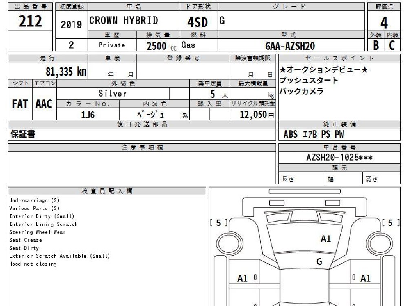Select プッシュスタート sales point
This screenshot has width=408, height=306.
[x=309, y=80]
